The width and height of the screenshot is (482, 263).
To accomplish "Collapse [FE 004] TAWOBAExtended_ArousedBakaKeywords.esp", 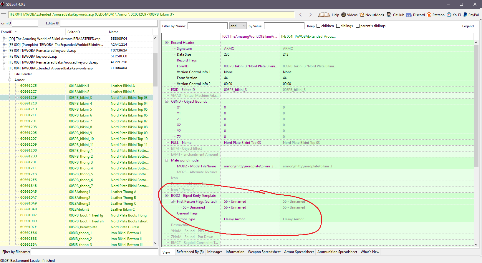I will (4, 68).
